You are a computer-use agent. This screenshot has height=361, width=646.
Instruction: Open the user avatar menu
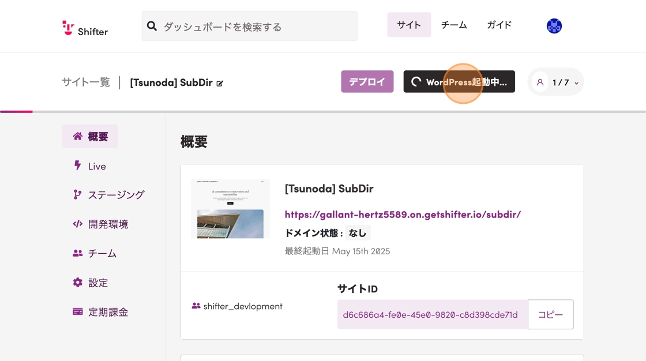click(554, 26)
